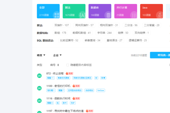The height and width of the screenshot is (113, 170).
Task: Open the 数据库 168 problems category card
Action: pos(100,11)
